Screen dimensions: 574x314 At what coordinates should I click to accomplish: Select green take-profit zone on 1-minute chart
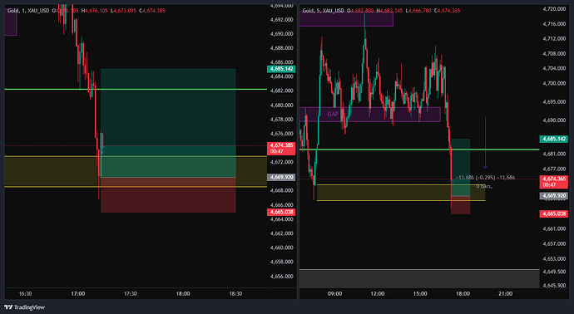point(168,123)
